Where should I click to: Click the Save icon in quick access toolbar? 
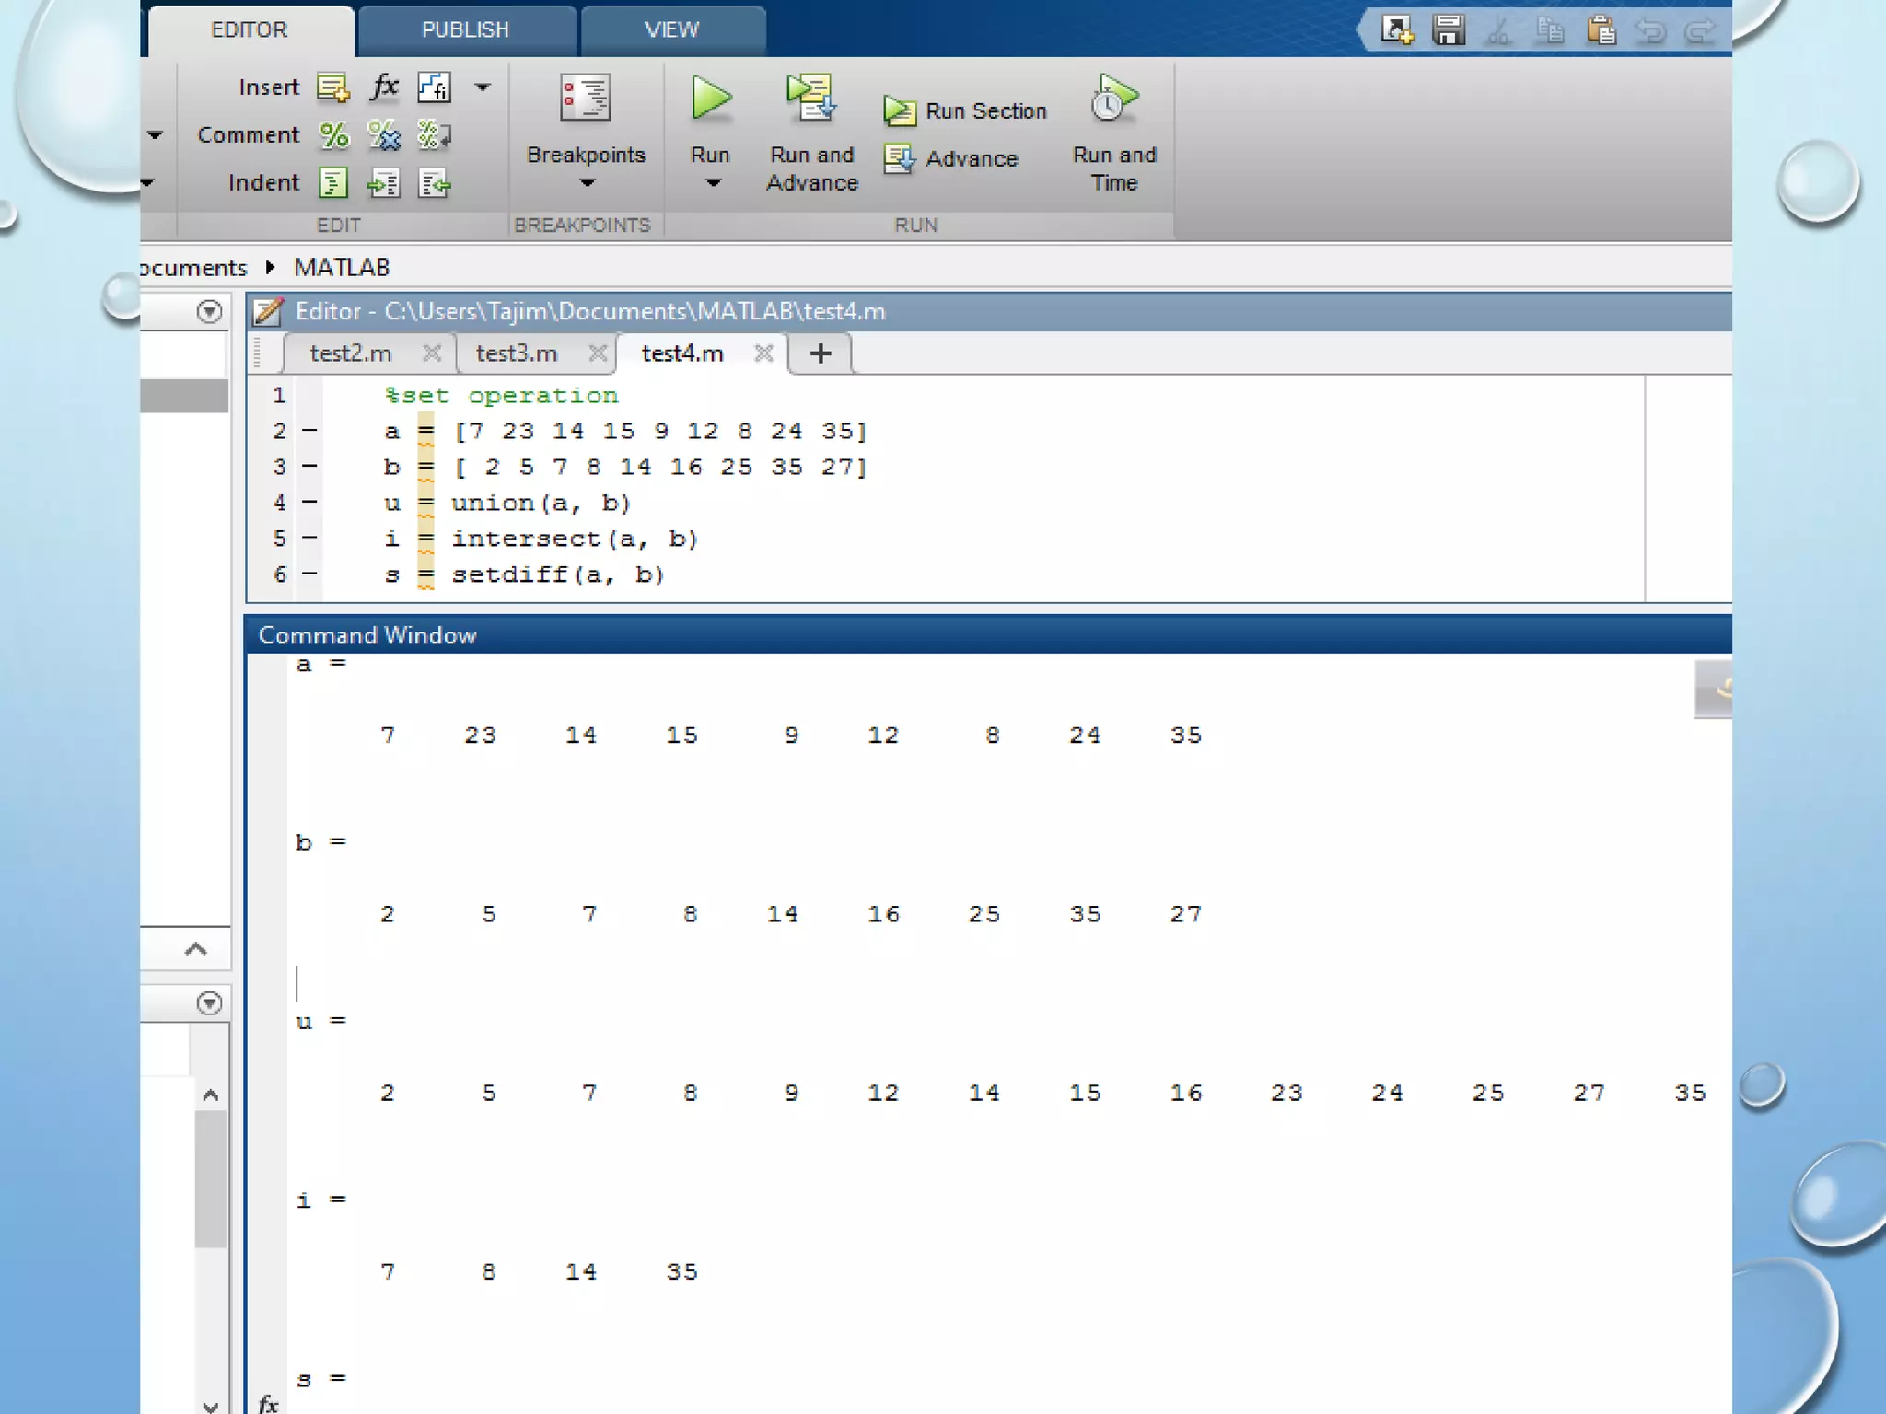coord(1449,30)
